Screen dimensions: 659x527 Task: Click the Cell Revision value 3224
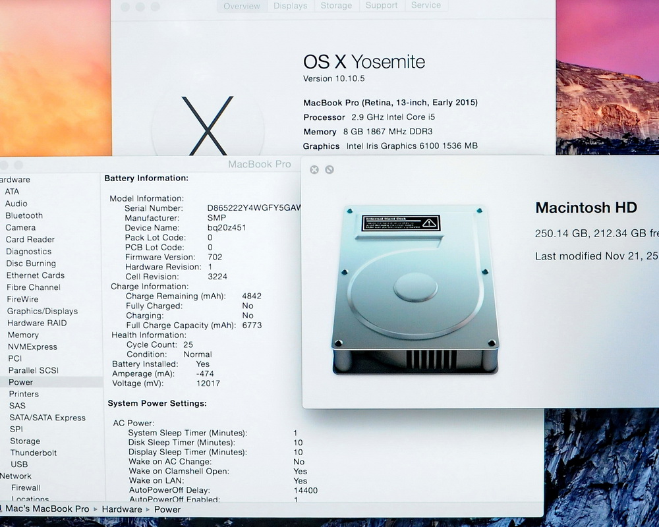click(x=217, y=277)
